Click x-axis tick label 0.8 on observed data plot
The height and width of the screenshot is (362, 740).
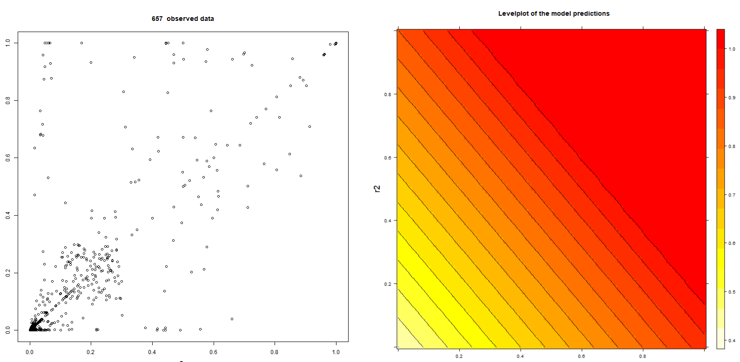275,352
